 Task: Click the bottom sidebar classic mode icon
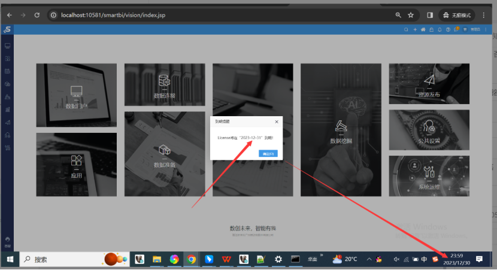point(8,242)
